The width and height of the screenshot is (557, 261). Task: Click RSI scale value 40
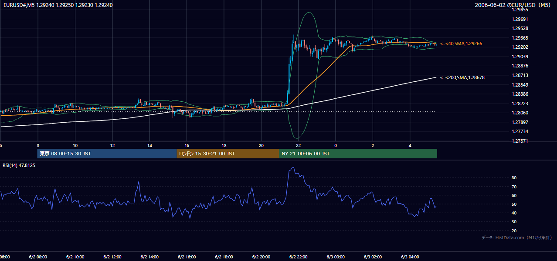click(x=514, y=213)
